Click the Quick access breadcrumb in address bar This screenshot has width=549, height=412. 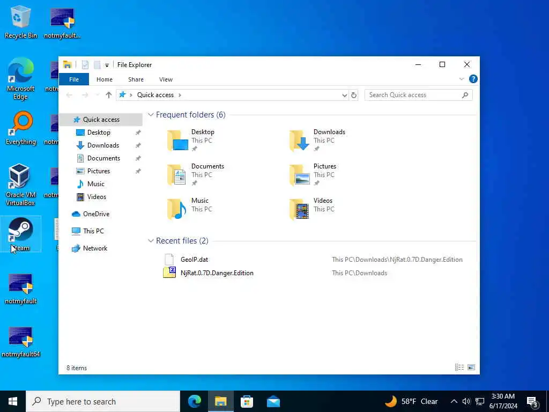coord(155,95)
